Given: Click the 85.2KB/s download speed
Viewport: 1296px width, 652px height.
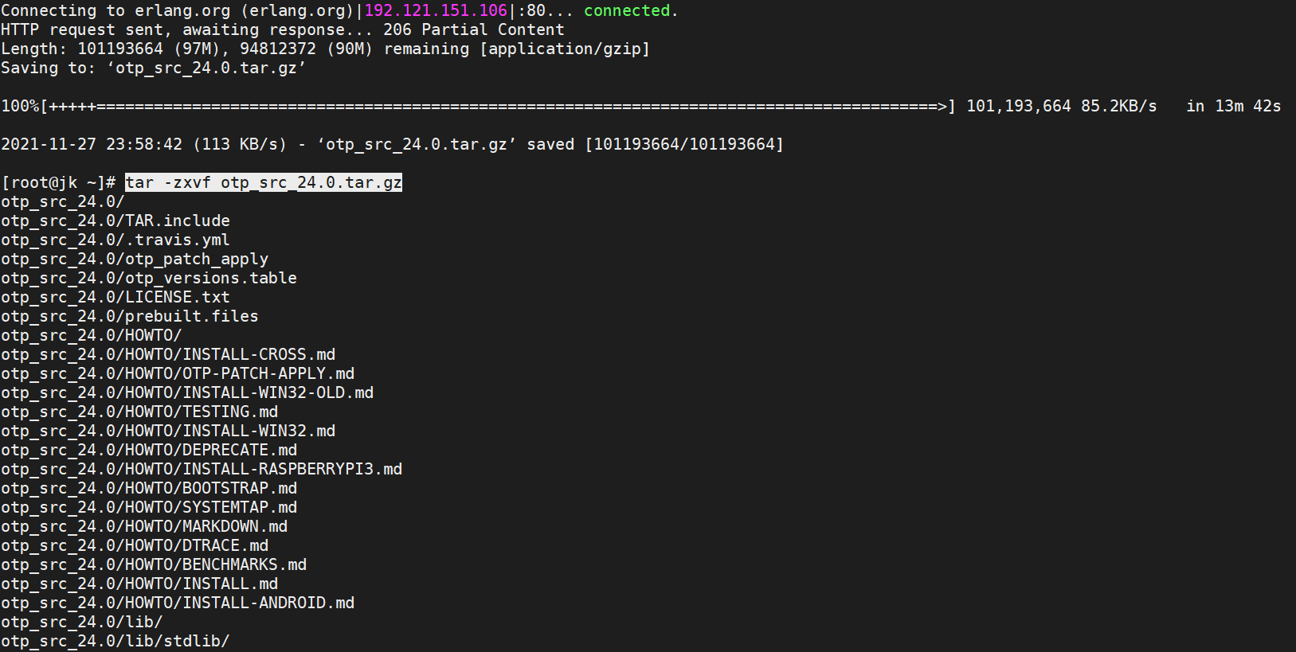Looking at the screenshot, I should (1118, 107).
